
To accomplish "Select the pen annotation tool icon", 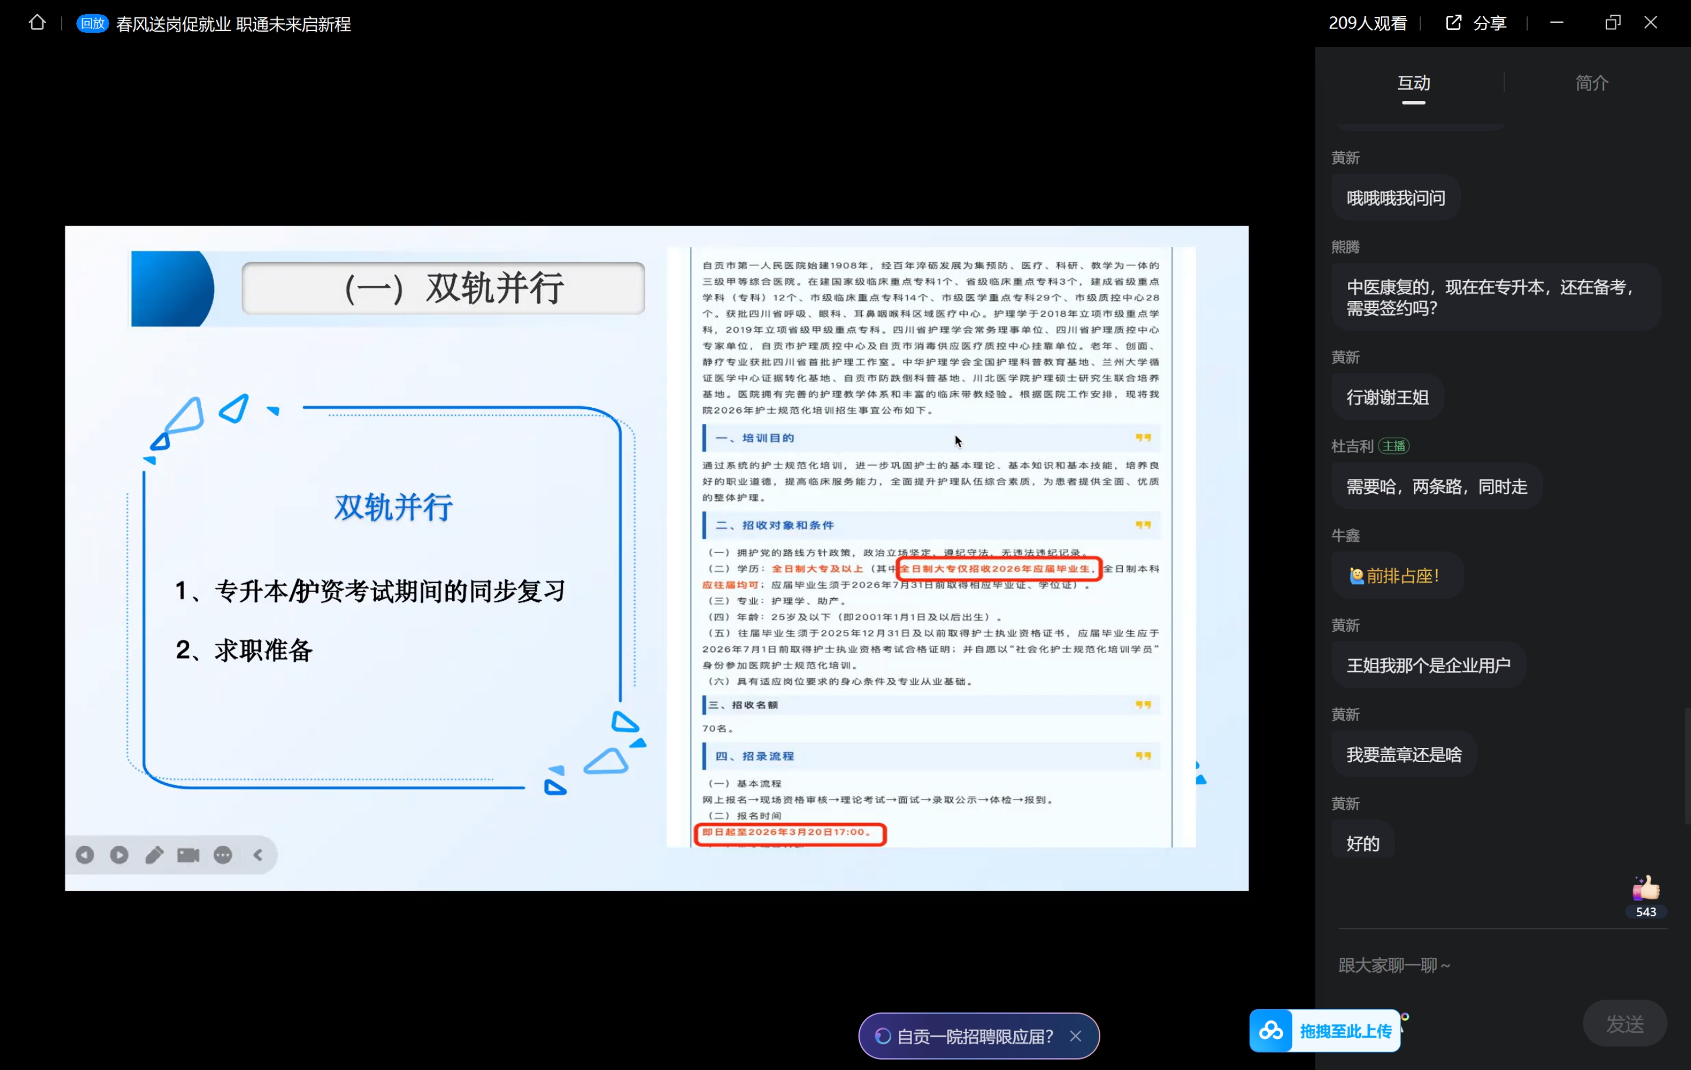I will (154, 855).
